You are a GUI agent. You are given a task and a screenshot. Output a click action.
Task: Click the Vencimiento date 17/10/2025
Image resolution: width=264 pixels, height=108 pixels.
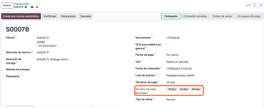tap(173, 38)
